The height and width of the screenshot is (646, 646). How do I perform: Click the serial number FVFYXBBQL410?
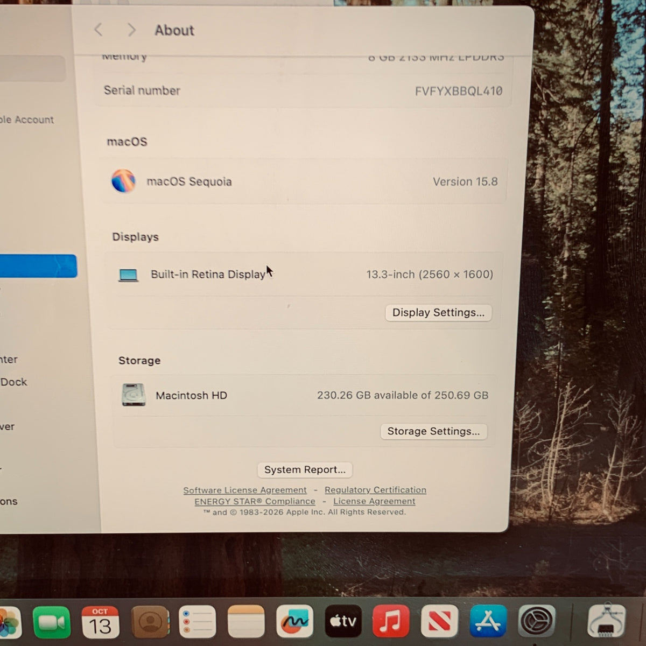(459, 91)
